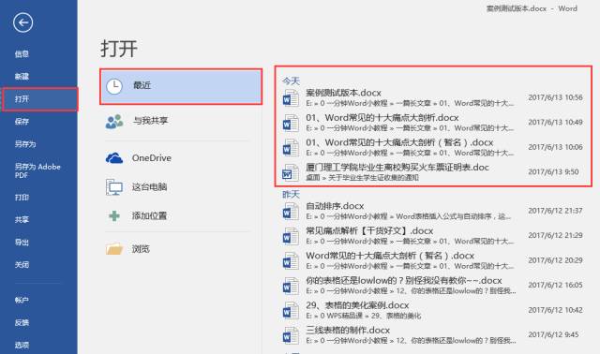Click the Word icon of 自动排序.docx
600x354 pixels.
click(291, 211)
